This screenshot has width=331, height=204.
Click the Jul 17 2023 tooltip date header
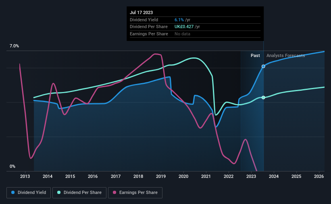141,12
